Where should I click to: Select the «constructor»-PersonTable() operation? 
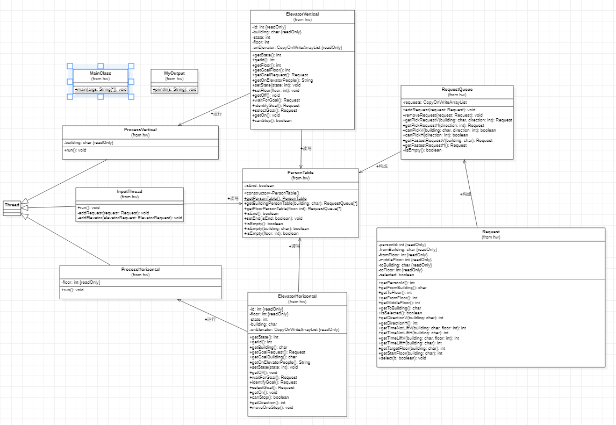(x=271, y=193)
